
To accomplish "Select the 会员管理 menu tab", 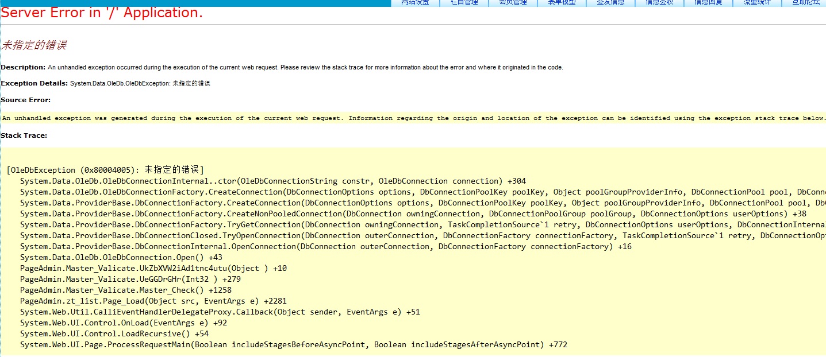I will tap(513, 3).
